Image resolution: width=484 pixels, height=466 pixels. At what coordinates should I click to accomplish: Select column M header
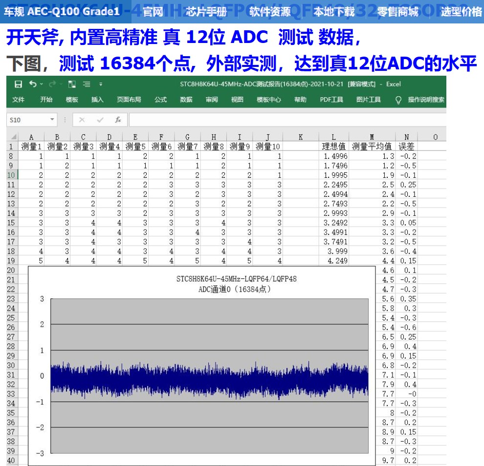pos(372,137)
